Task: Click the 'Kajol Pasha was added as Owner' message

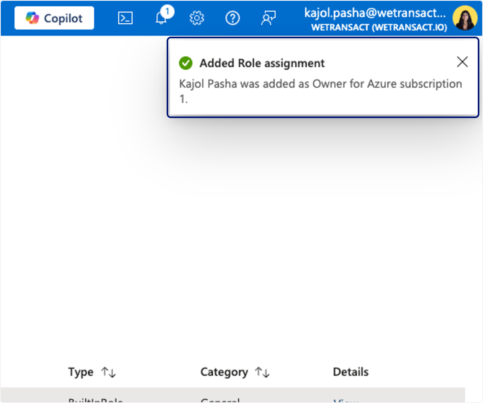Action: pos(320,91)
